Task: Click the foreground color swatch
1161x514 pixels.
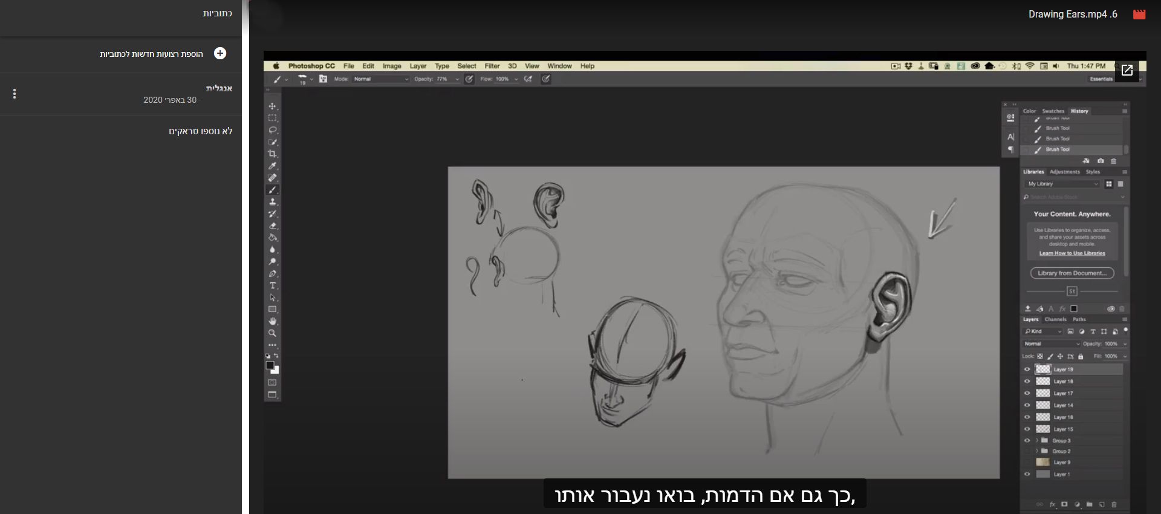Action: pyautogui.click(x=270, y=365)
